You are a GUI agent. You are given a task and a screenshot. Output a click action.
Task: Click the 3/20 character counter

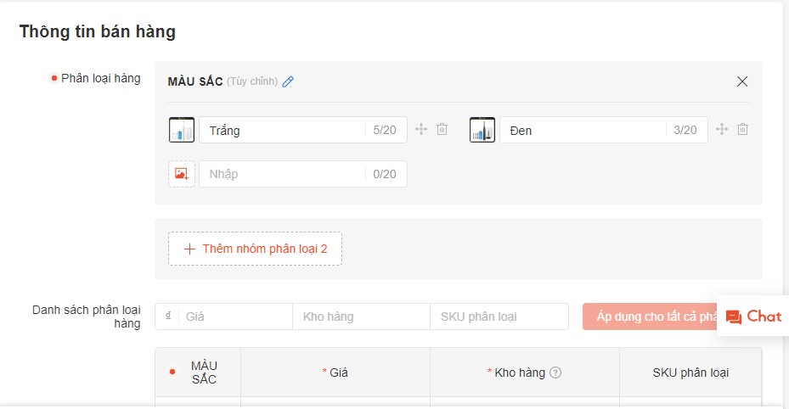[x=685, y=130]
